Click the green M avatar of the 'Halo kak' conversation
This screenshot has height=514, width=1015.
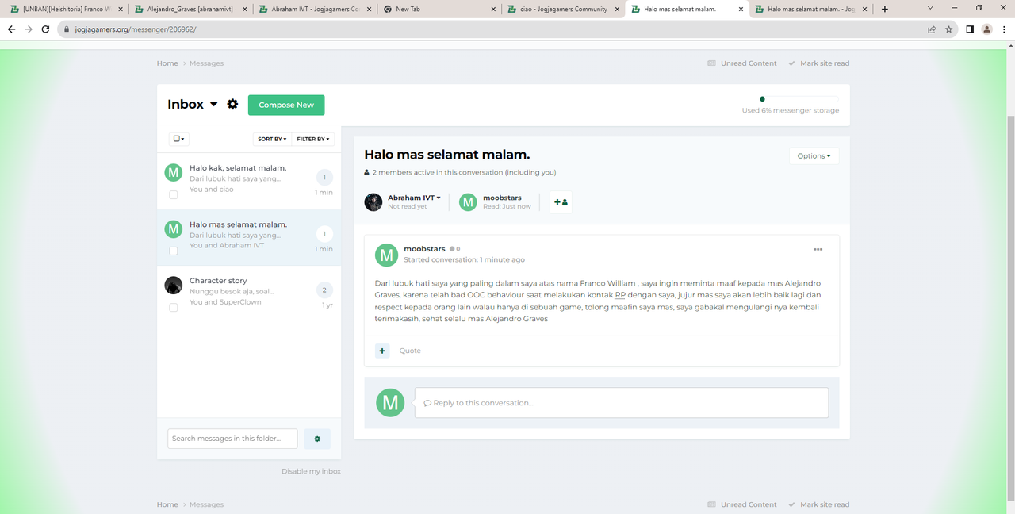click(173, 173)
